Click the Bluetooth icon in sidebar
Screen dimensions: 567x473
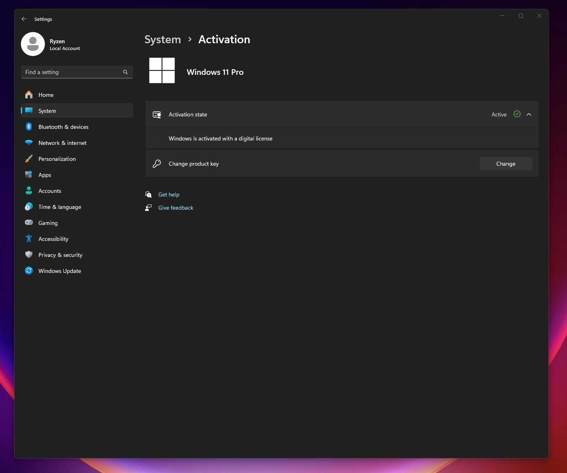pyautogui.click(x=29, y=127)
